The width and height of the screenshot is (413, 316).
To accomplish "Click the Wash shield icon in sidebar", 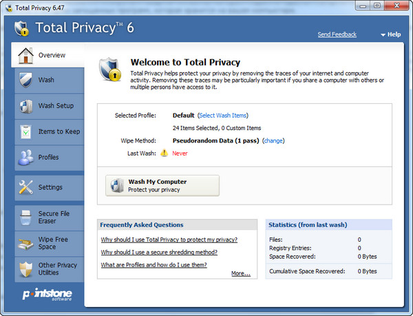I will coord(25,80).
